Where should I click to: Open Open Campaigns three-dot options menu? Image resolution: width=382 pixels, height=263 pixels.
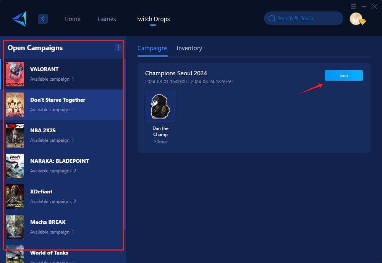118,47
